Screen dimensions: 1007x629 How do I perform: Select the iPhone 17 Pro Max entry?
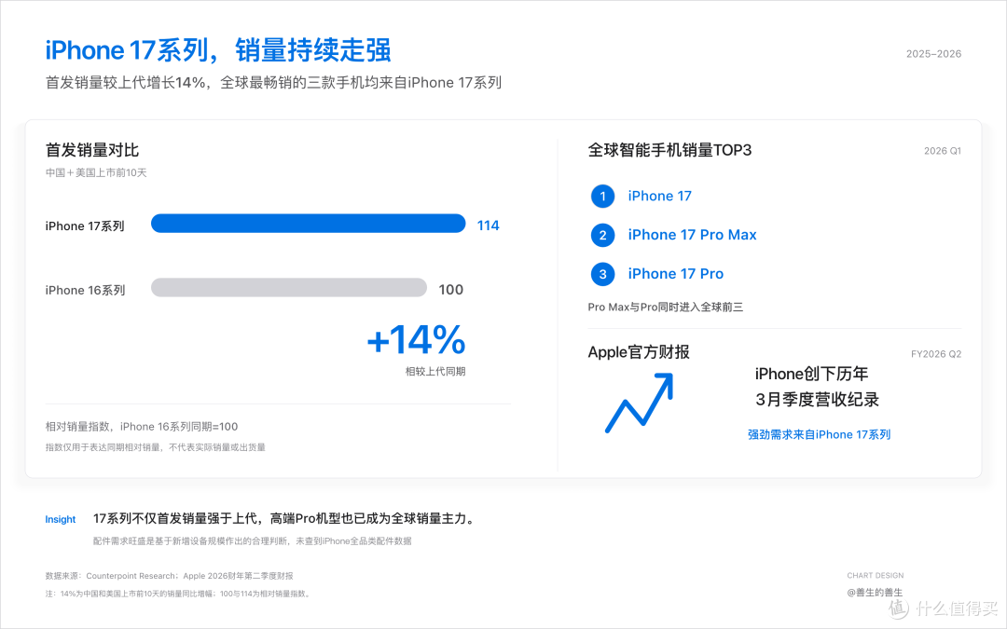click(692, 235)
